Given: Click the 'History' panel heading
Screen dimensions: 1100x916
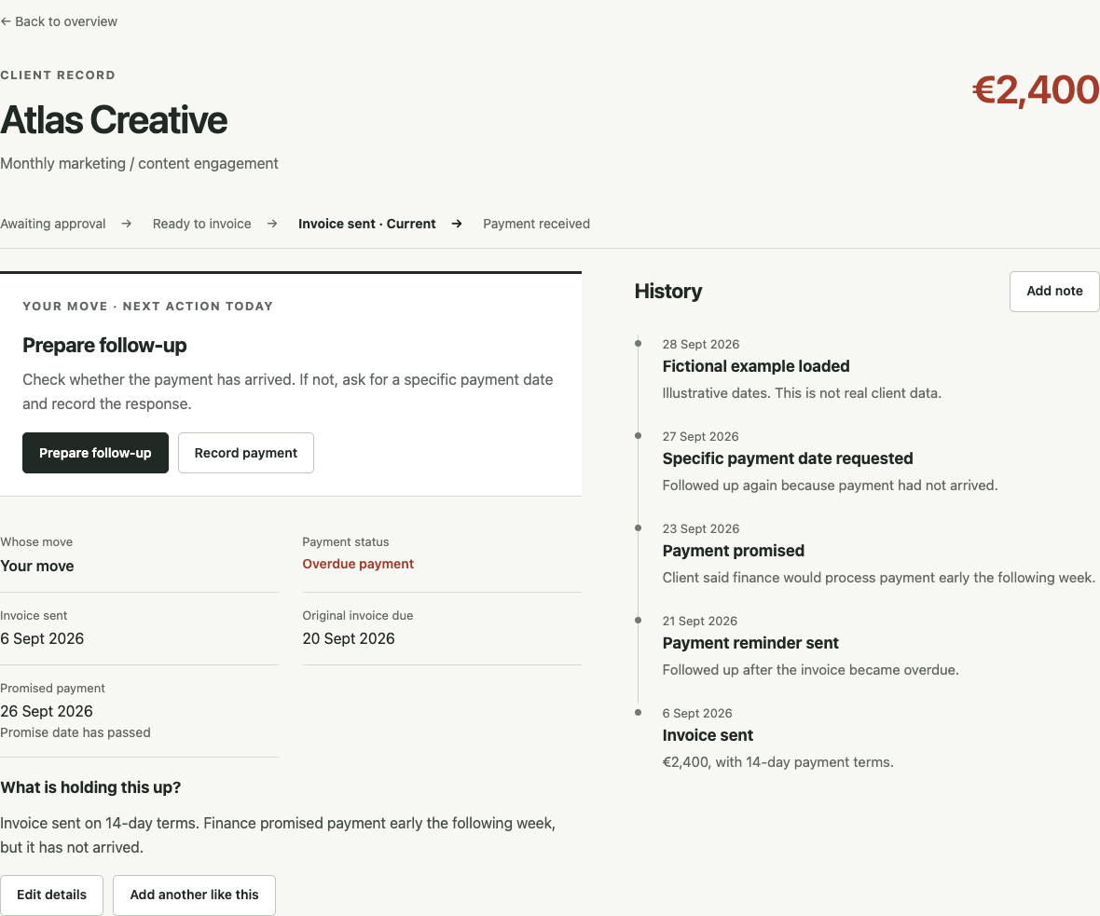Looking at the screenshot, I should (667, 291).
